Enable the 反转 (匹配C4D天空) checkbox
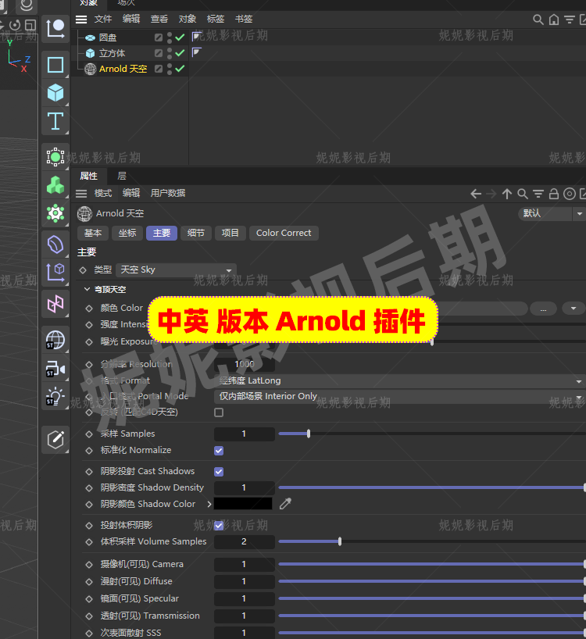Screen dimensions: 586x639 coord(219,412)
